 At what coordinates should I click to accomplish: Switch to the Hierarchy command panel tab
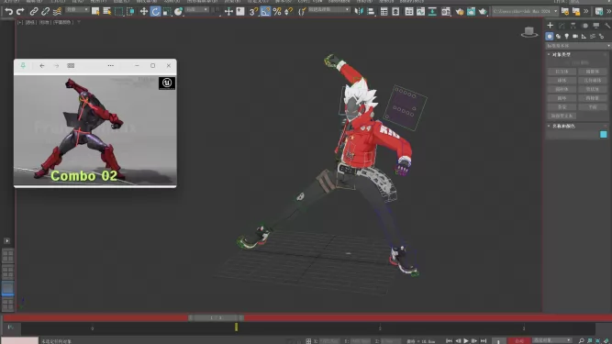coord(573,26)
